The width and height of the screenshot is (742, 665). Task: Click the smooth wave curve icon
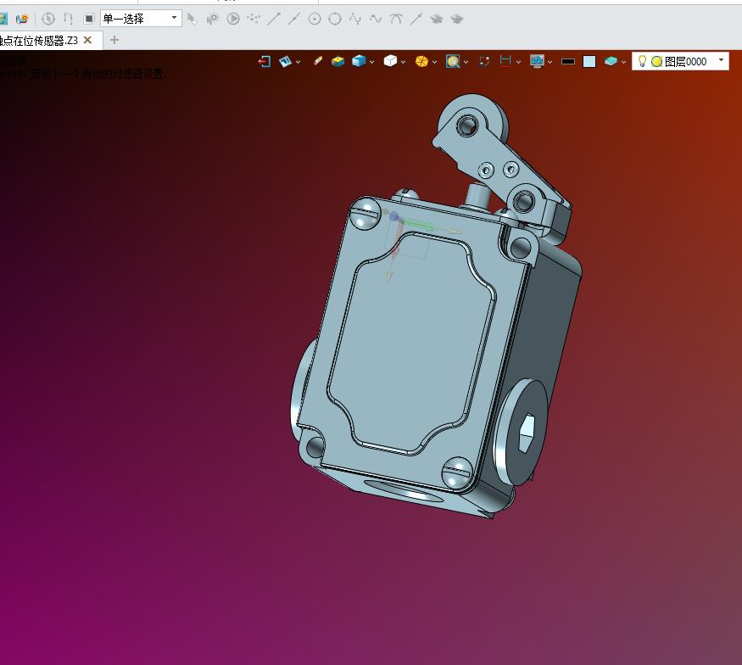[376, 19]
